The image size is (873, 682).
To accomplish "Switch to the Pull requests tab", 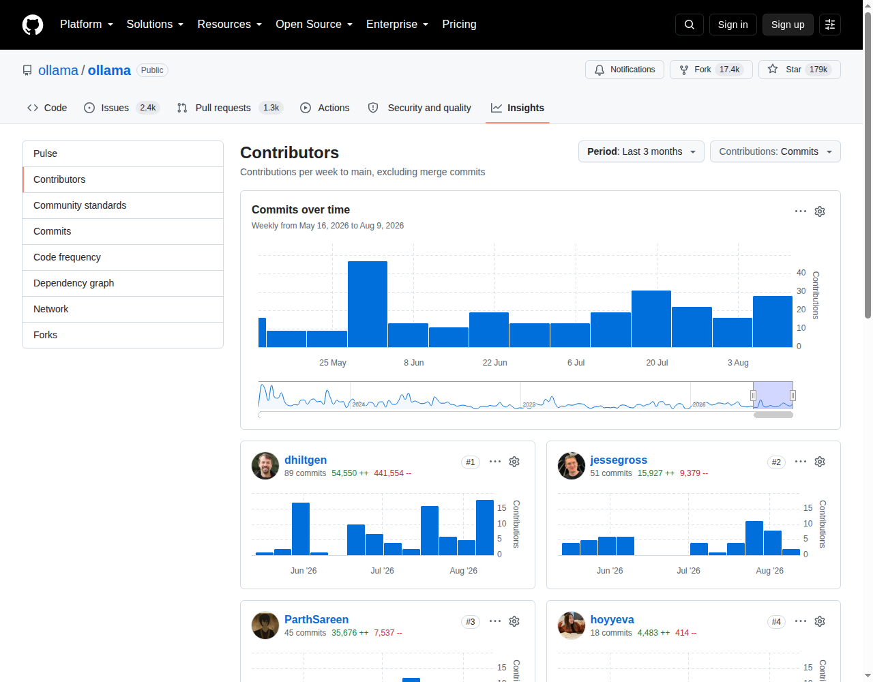I will coord(229,108).
